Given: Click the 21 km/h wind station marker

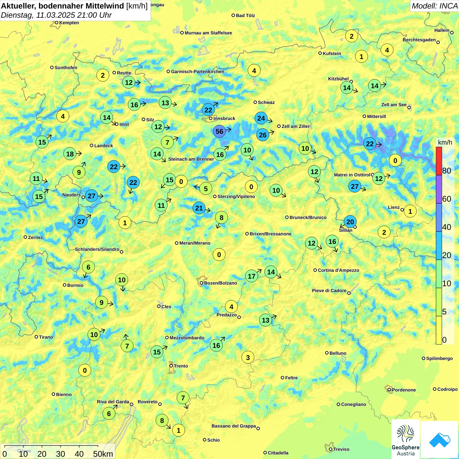Looking at the screenshot, I should coord(199,208).
